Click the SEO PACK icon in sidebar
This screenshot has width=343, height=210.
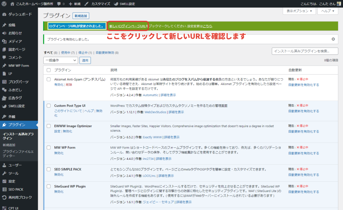4,190
